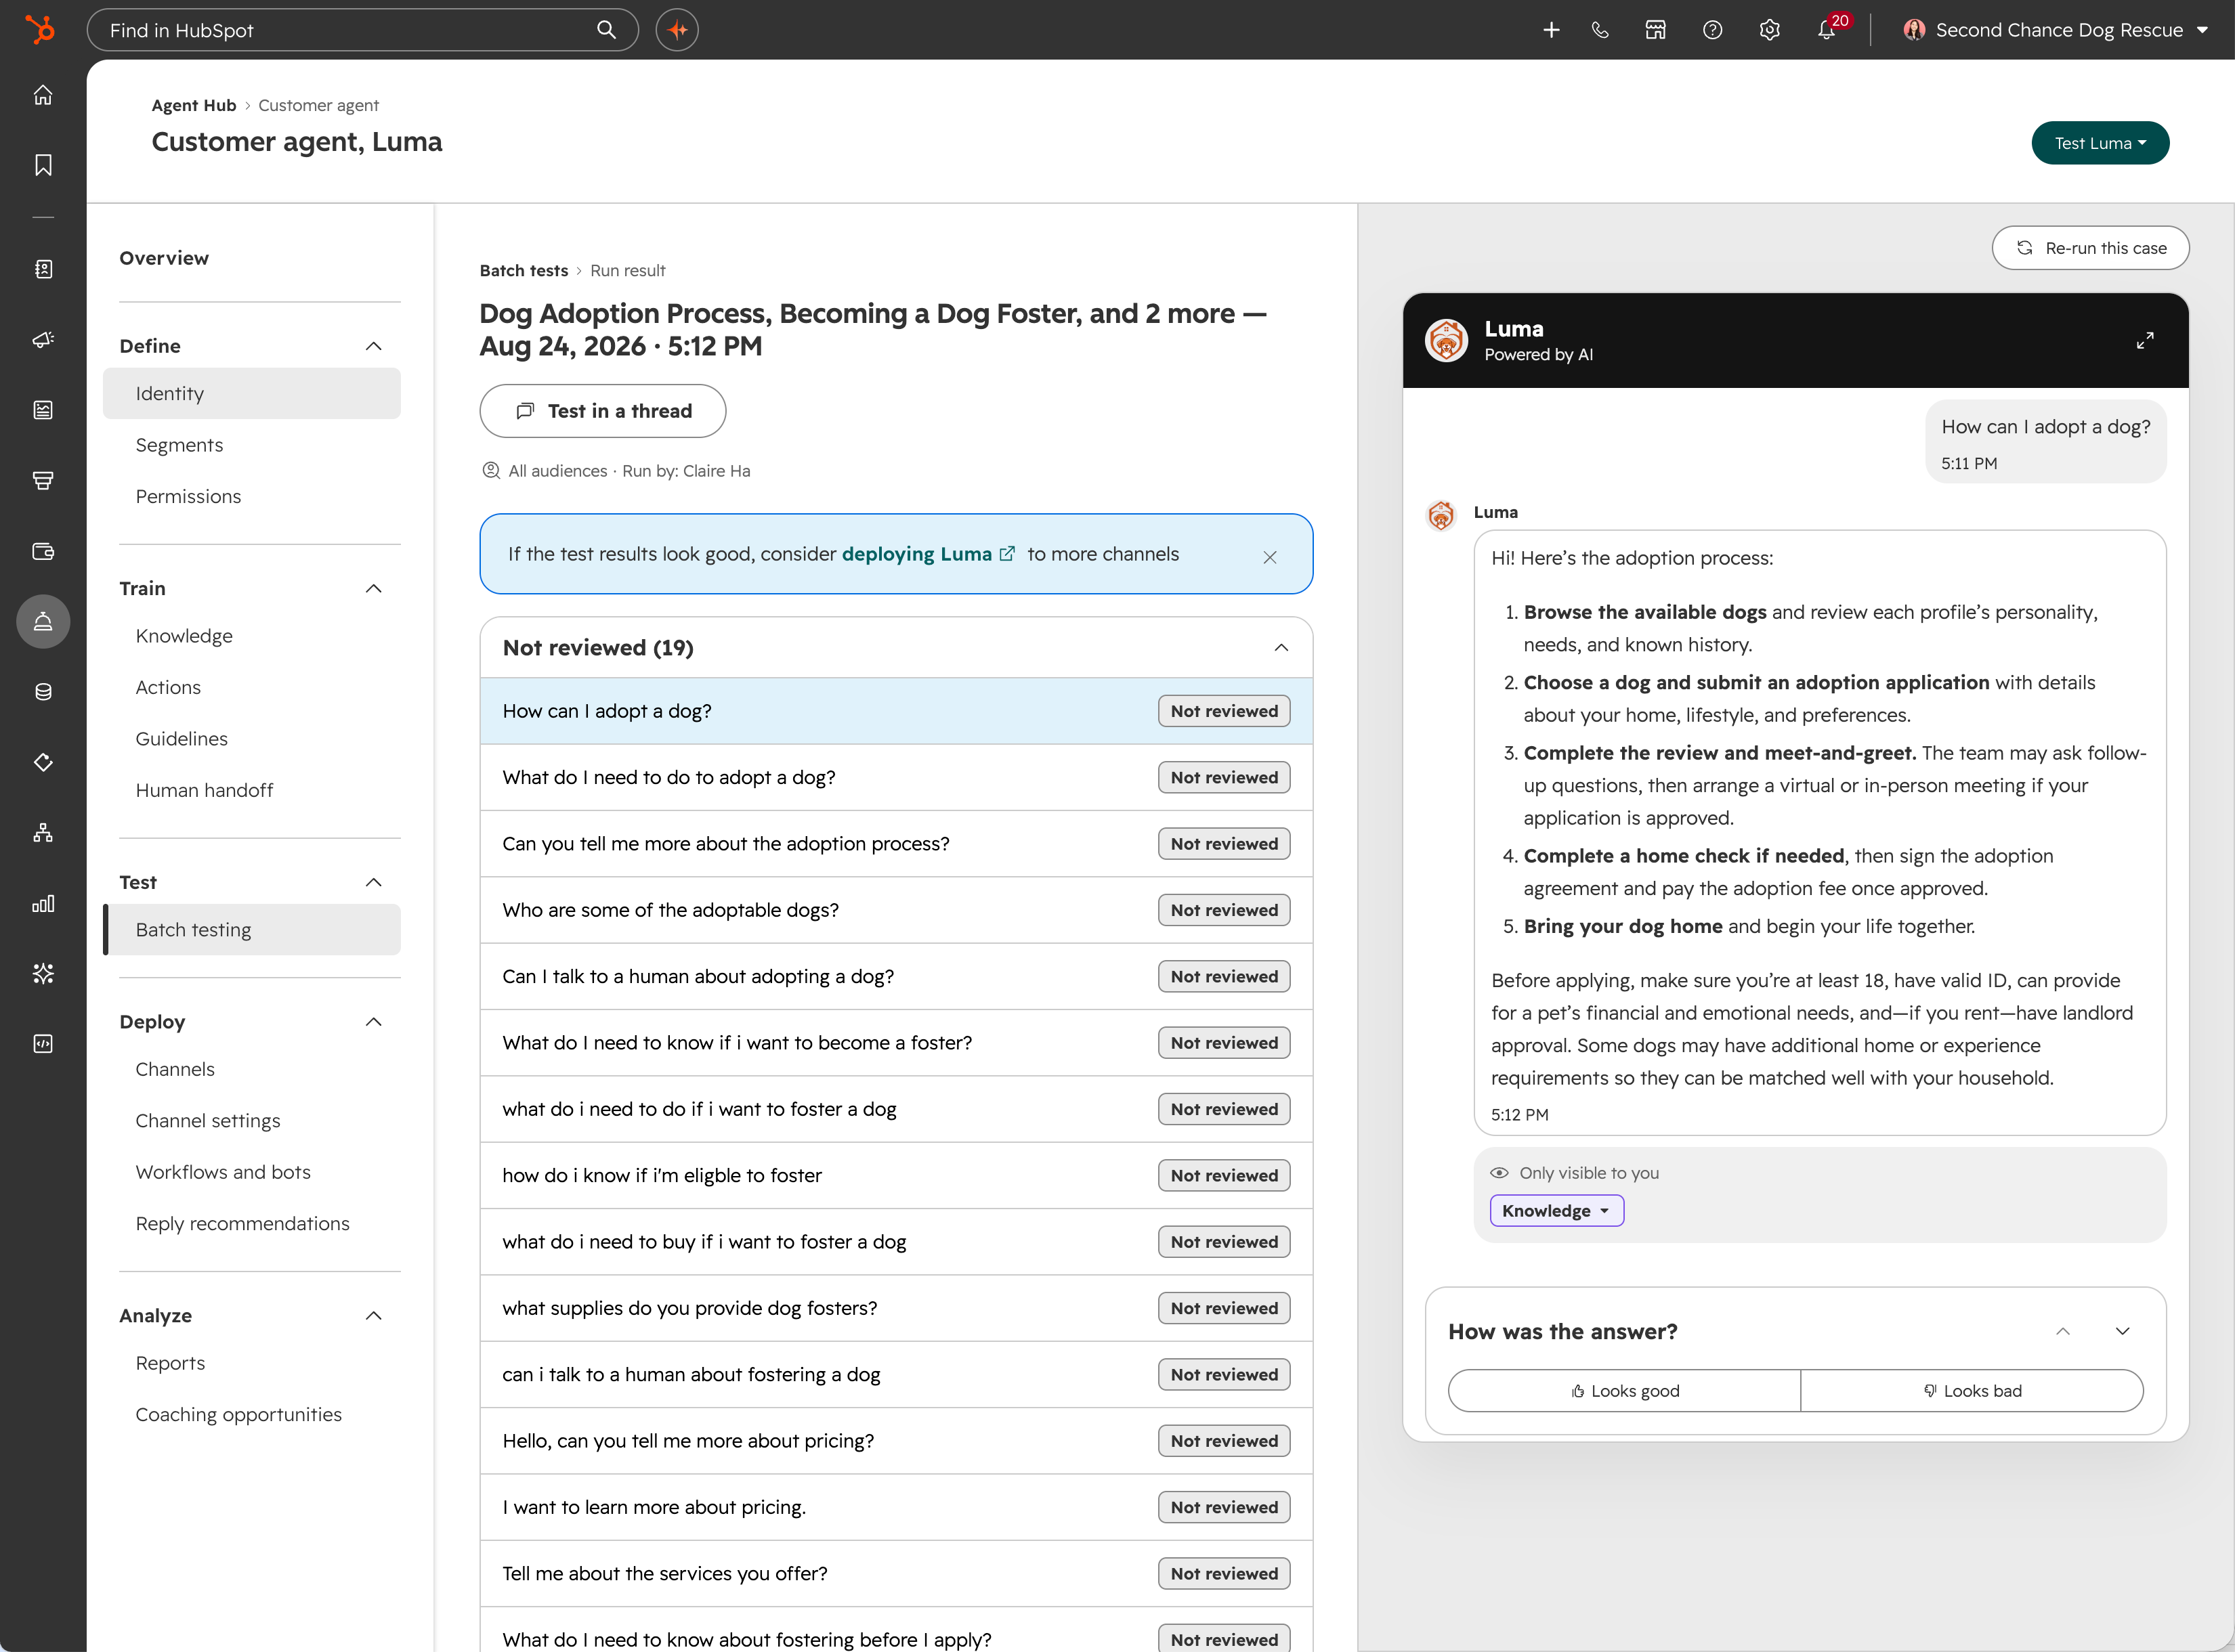Open the Home icon in the sidebar

(x=43, y=95)
